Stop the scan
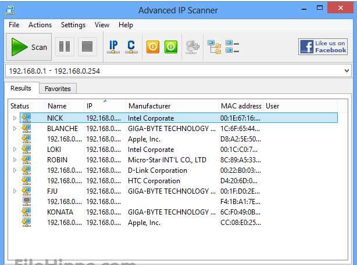 tap(87, 46)
